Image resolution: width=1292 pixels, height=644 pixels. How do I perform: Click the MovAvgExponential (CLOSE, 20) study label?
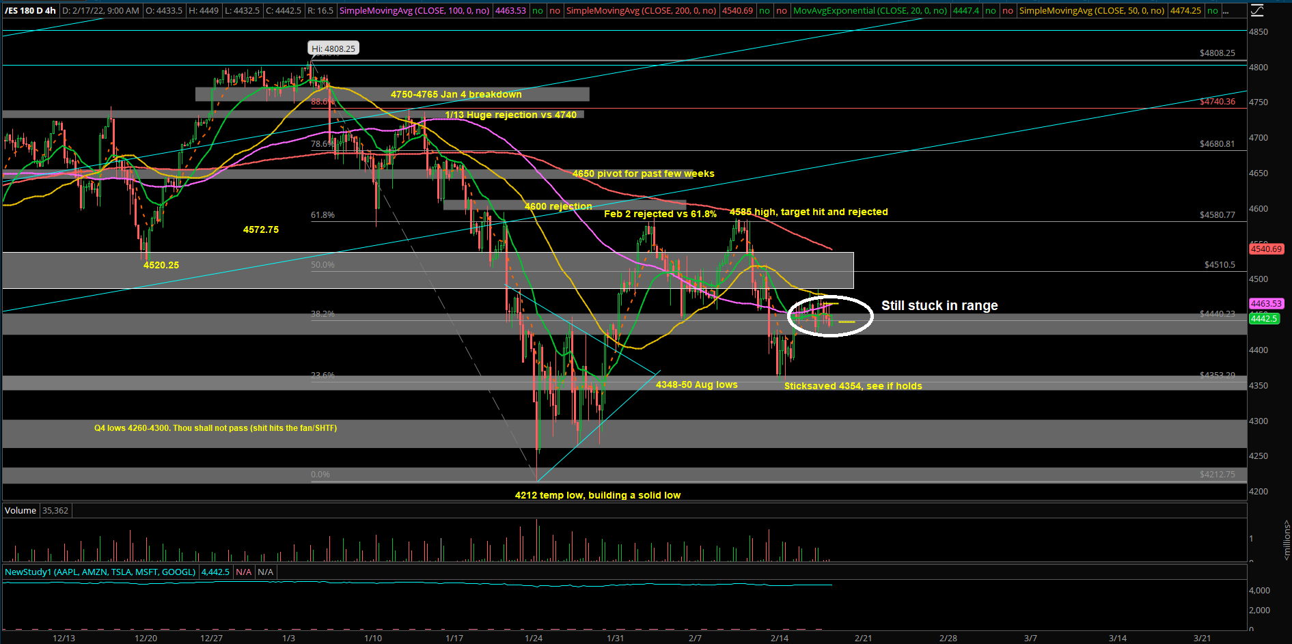[870, 11]
